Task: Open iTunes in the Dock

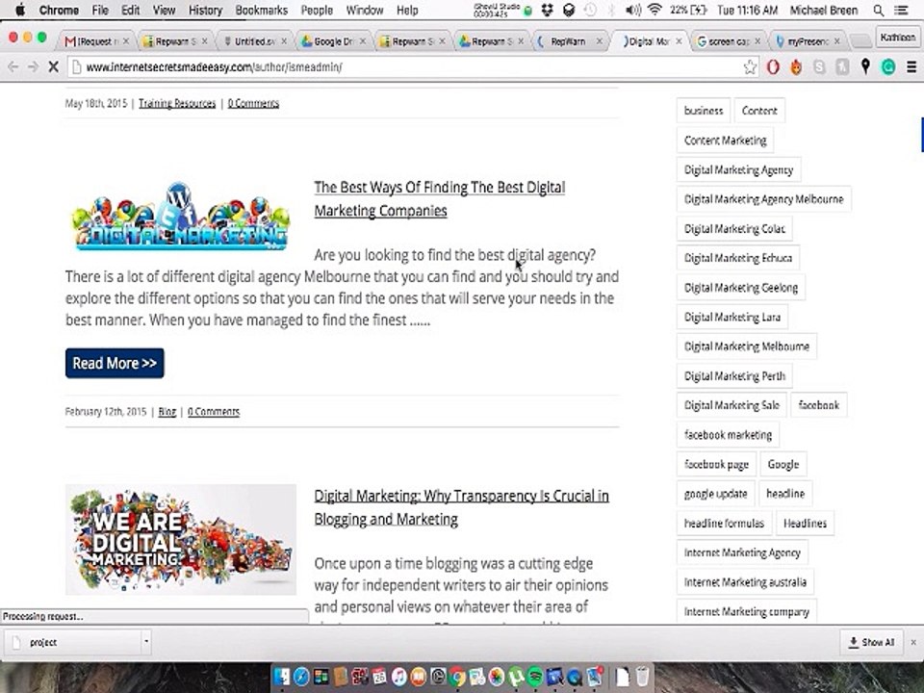Action: pyautogui.click(x=398, y=677)
